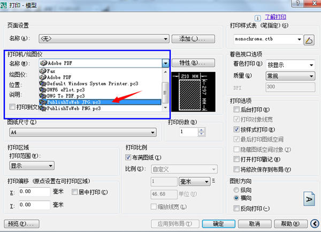Viewport: 321px width, 232px height.
Task: Select PublishToWeb PNG.pc3 entry
Action: (x=100, y=108)
